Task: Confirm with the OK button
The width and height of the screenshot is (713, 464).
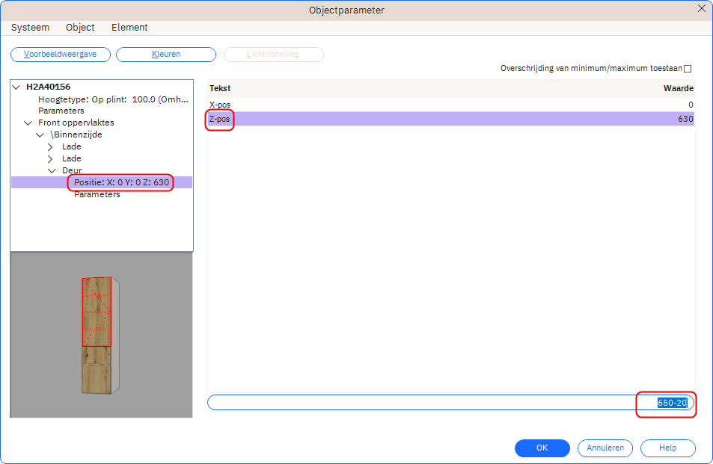Action: 542,448
